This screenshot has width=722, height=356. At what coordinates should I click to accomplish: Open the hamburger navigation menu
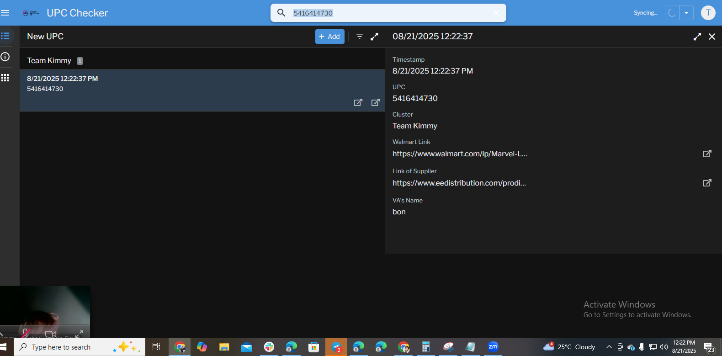[x=5, y=13]
